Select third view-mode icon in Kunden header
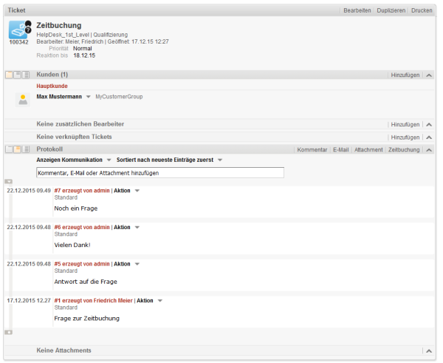 (x=26, y=75)
